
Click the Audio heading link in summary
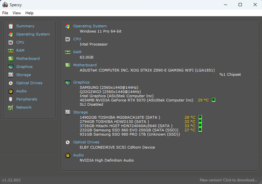pos(78,155)
